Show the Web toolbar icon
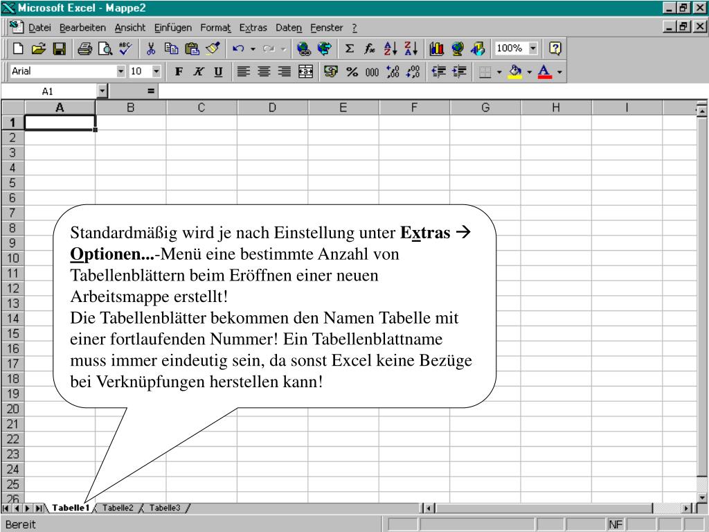Viewport: 709px width, 532px height. [324, 48]
